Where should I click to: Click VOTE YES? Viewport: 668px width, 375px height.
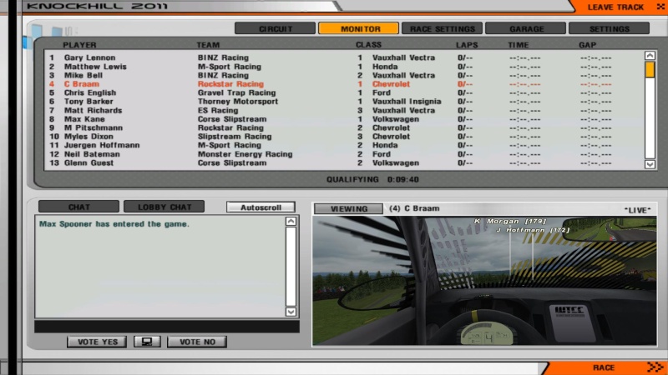click(x=97, y=342)
